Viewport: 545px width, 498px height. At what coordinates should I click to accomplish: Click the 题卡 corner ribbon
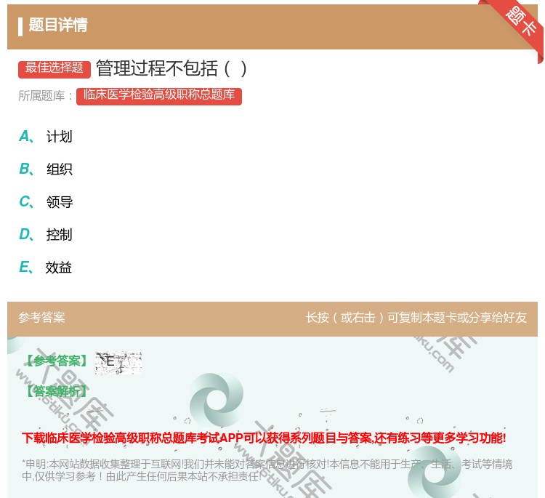tap(521, 21)
